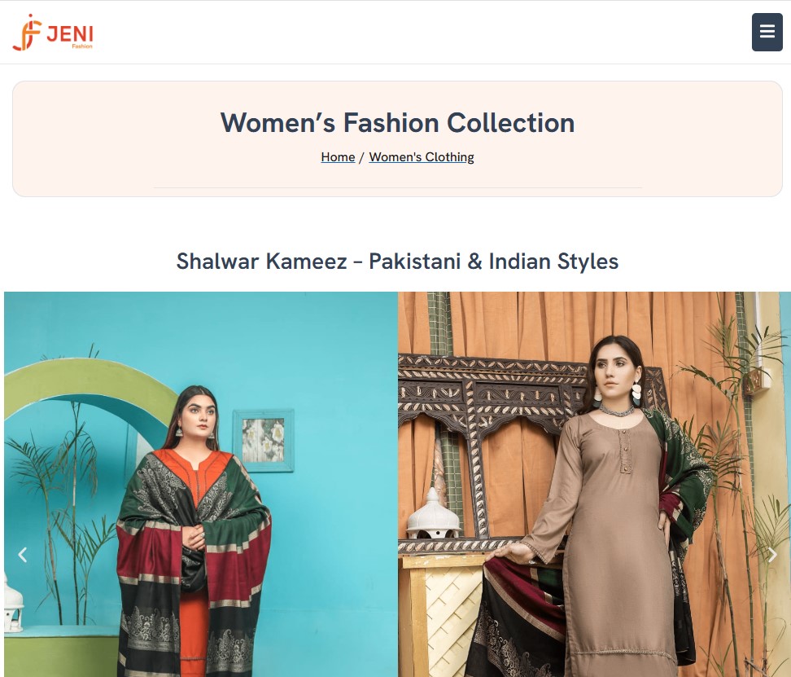
Task: Click the JENI Fashion logo
Action: point(53,33)
